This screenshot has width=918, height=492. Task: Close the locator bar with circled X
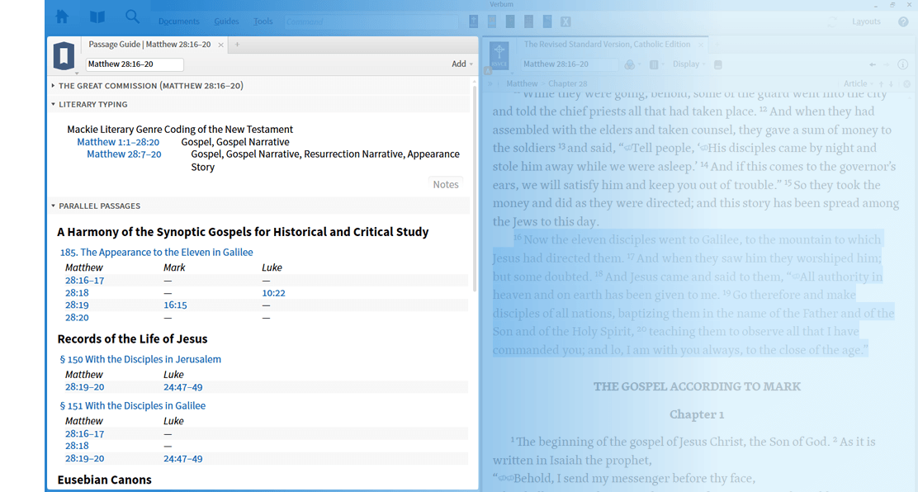(907, 83)
